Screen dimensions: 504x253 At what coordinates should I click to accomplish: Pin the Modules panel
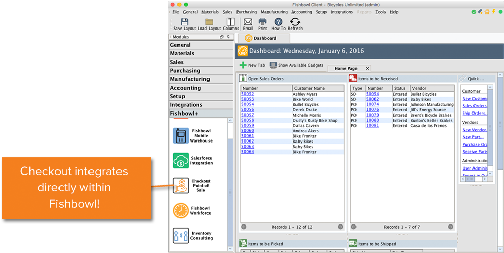[228, 37]
